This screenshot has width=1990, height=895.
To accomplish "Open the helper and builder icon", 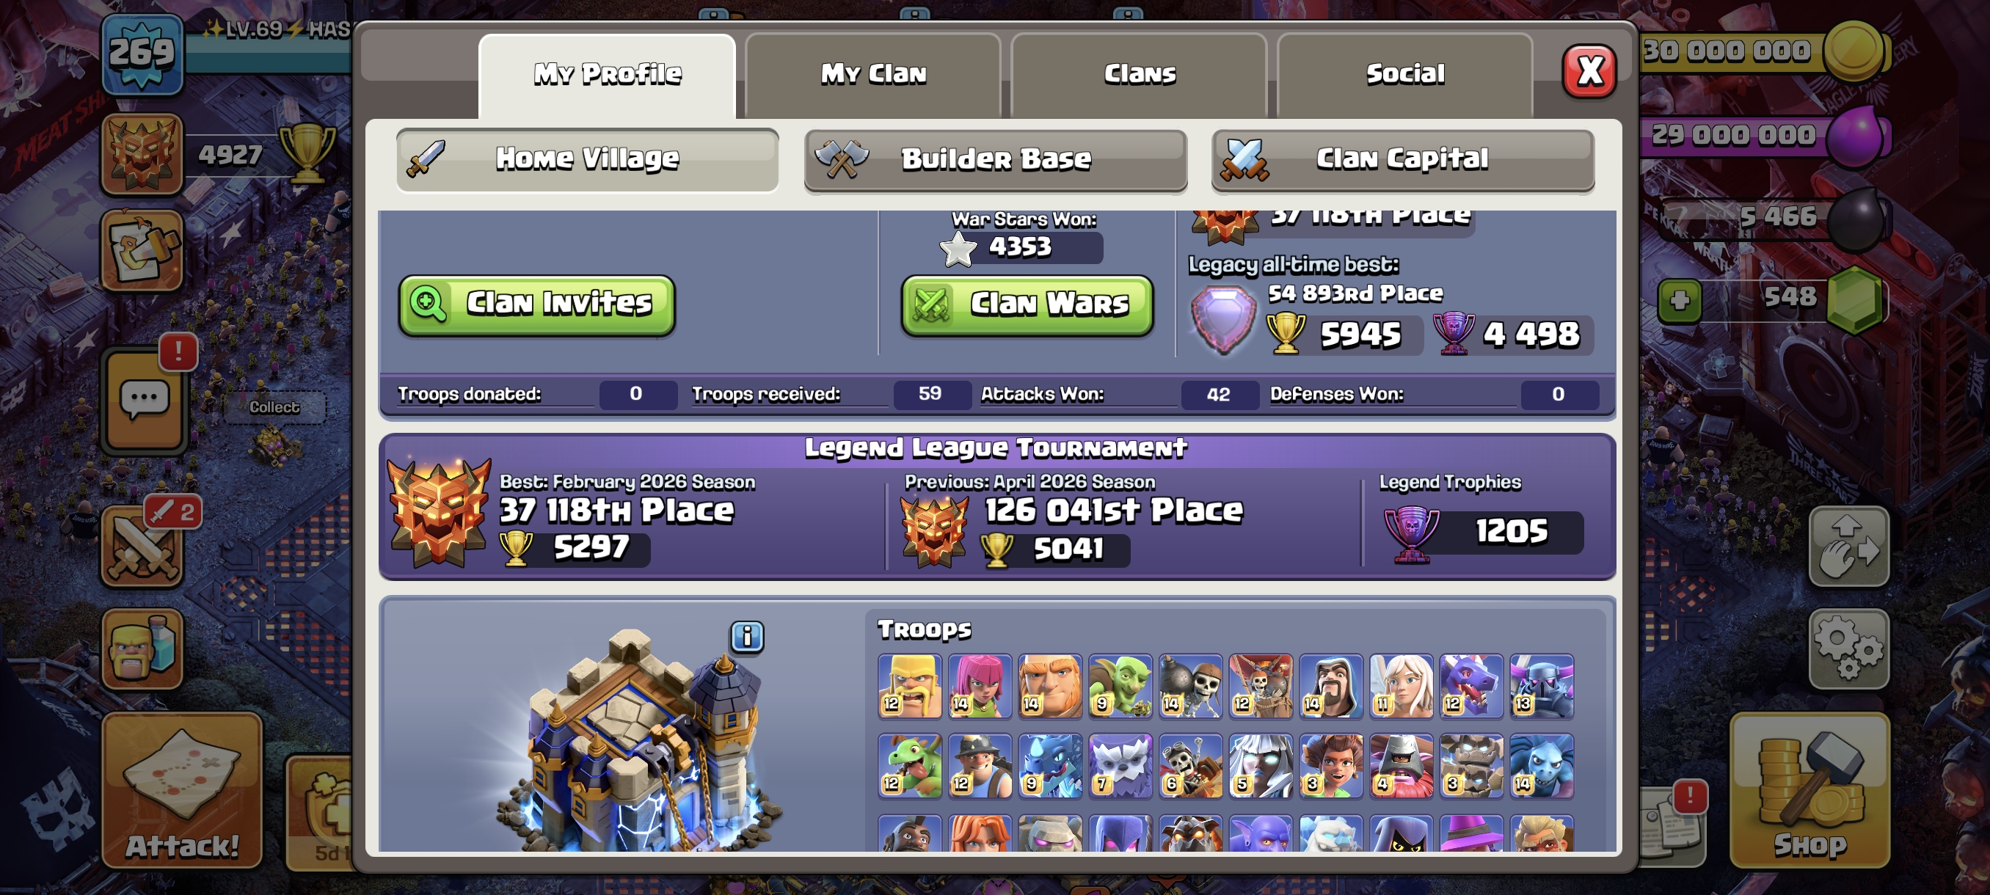I will 143,250.
